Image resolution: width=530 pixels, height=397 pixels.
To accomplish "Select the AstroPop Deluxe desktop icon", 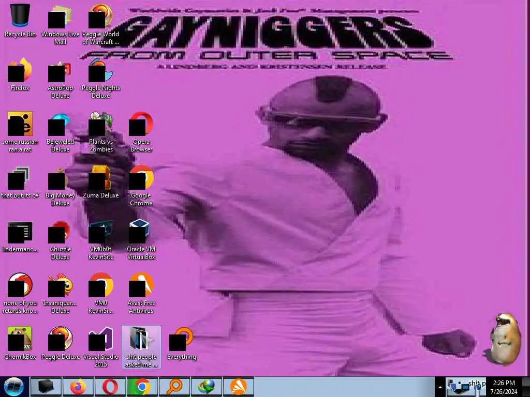I will click(60, 79).
